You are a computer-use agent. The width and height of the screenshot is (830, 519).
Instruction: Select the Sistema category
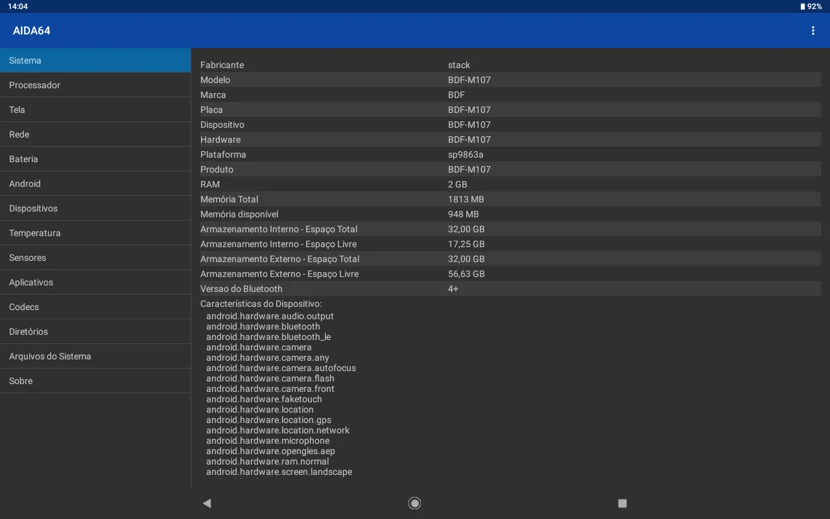[95, 60]
